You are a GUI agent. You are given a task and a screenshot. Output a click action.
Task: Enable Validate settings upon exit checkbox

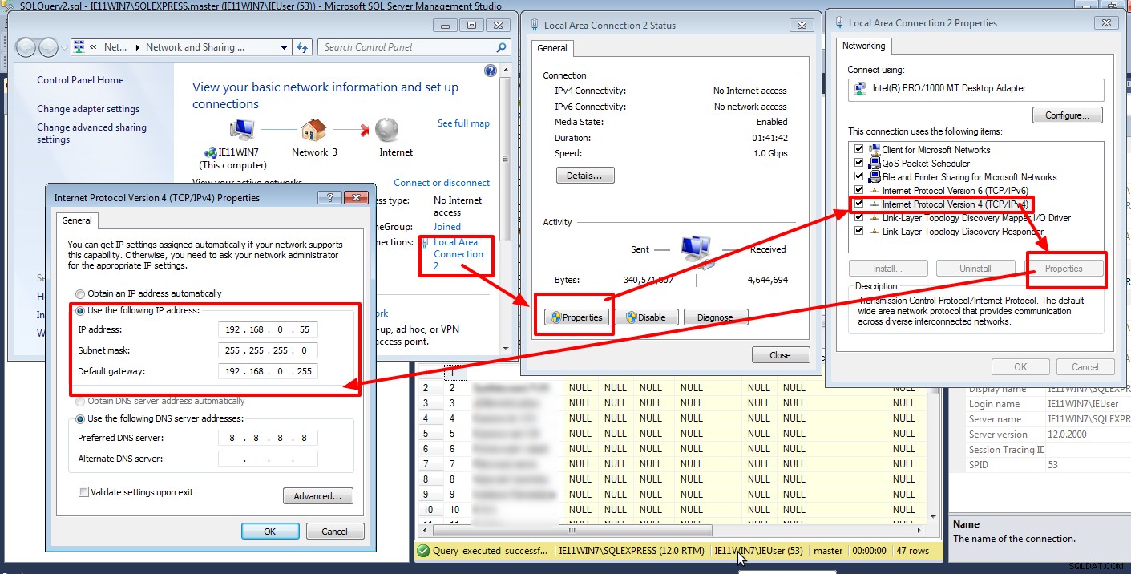click(x=83, y=492)
